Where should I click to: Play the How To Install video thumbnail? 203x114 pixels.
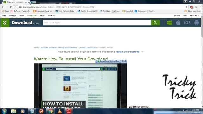(80, 86)
